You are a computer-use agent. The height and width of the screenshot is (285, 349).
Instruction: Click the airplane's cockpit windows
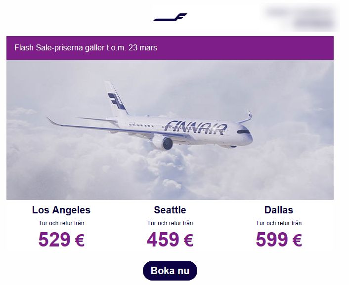(x=244, y=131)
